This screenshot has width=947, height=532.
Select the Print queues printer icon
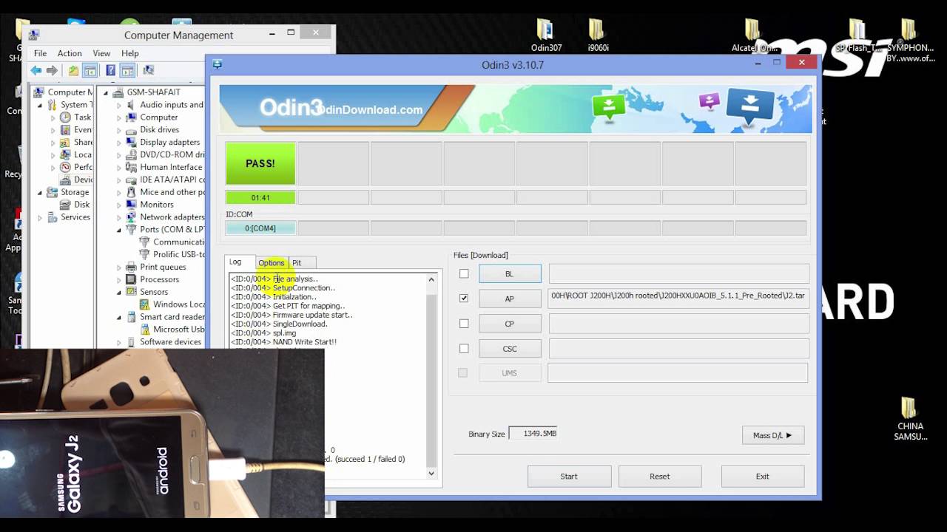click(x=131, y=267)
